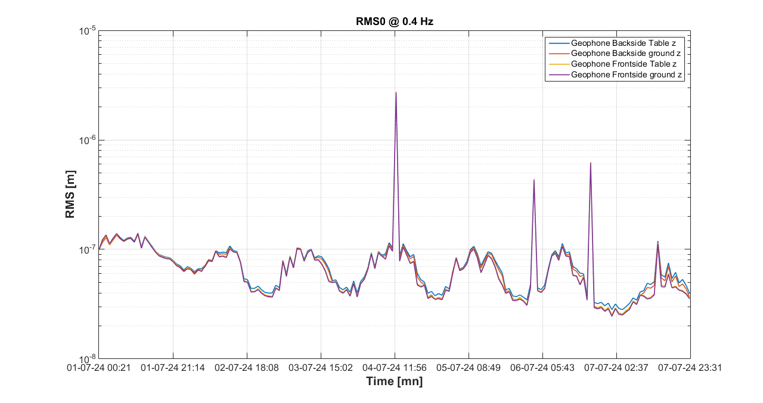Viewport: 763px width, 403px height.
Task: Click the spike peak before 07-07-24 02:37
Action: pos(590,163)
